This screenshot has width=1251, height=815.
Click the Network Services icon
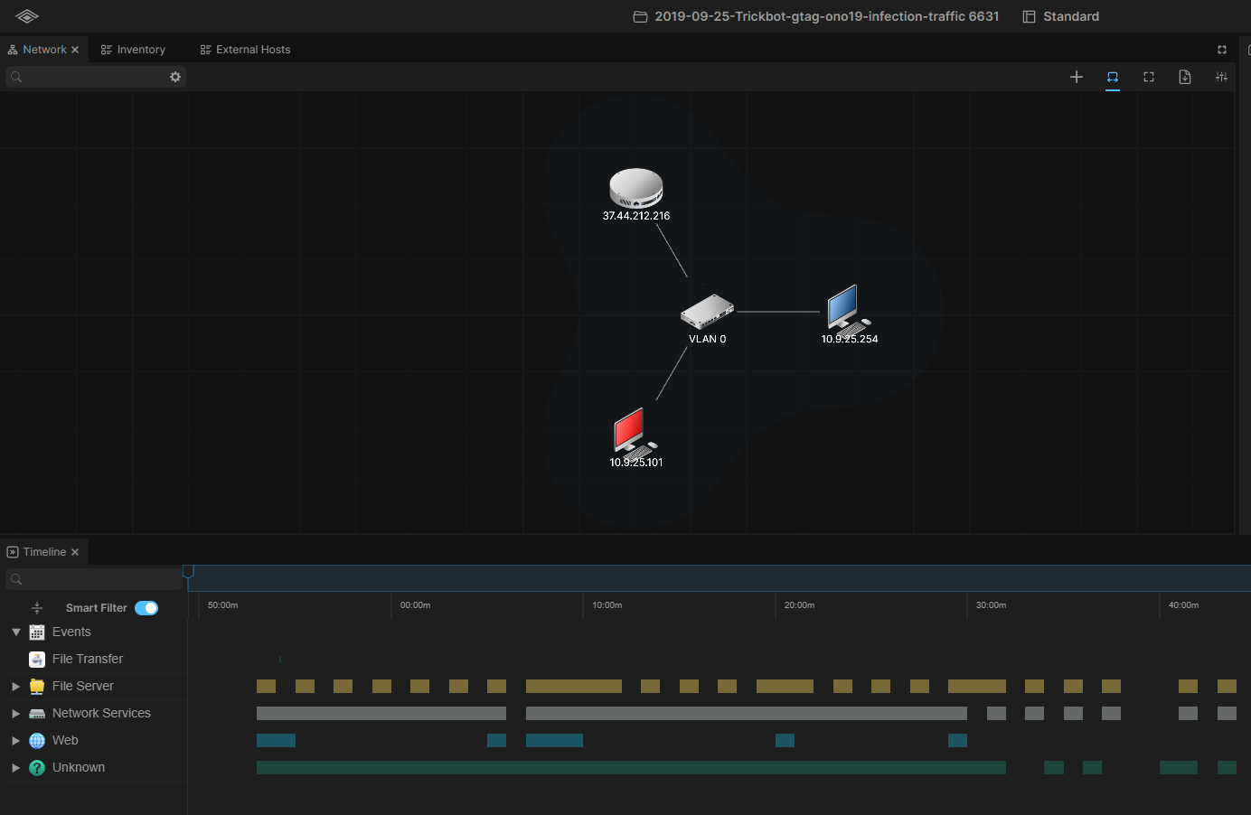(37, 713)
